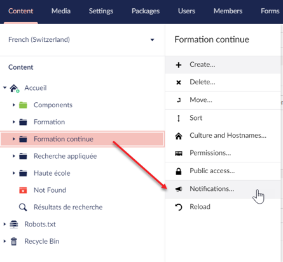Open the Settings section tab
Screen dimensions: 283x262
click(x=101, y=11)
